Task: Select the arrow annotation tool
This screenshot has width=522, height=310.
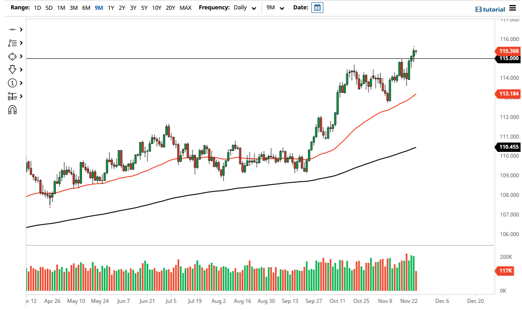Action: pyautogui.click(x=12, y=69)
